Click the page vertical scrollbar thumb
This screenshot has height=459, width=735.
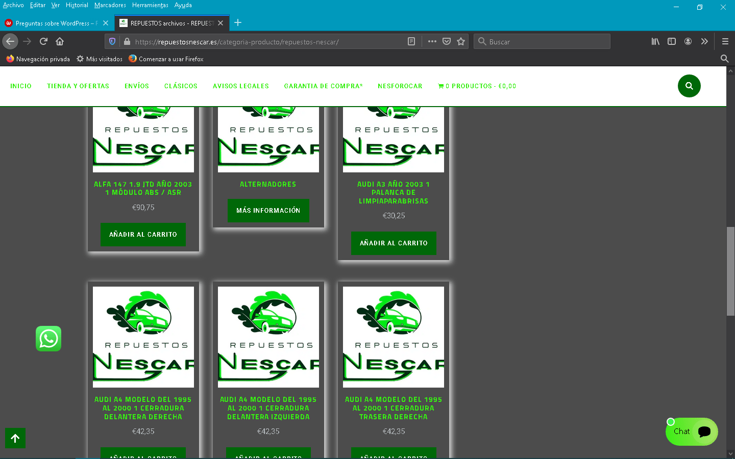tap(730, 271)
